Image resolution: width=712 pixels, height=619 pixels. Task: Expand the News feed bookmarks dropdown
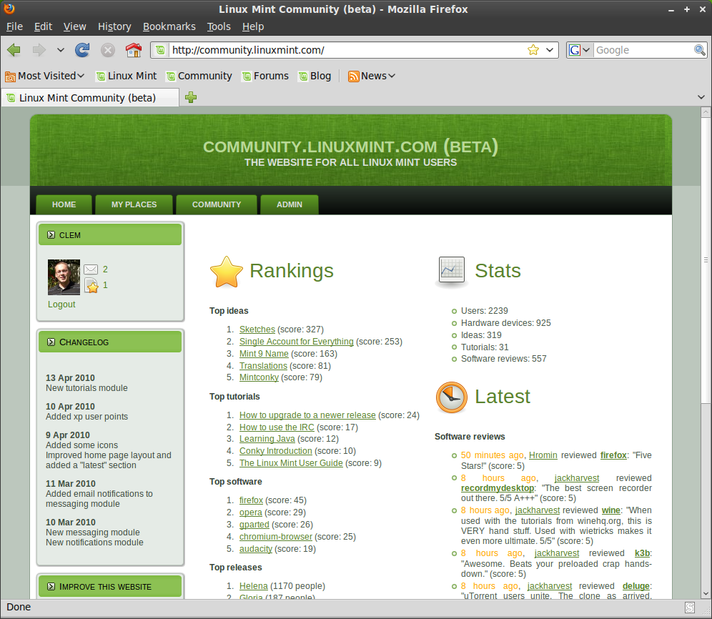(392, 76)
